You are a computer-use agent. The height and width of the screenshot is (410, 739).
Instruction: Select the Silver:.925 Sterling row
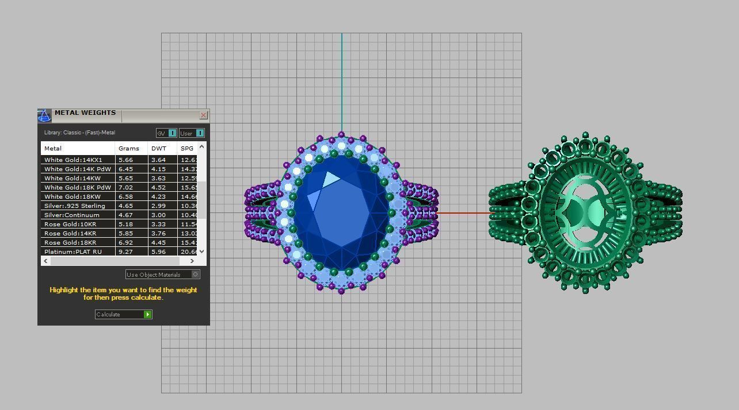click(119, 206)
